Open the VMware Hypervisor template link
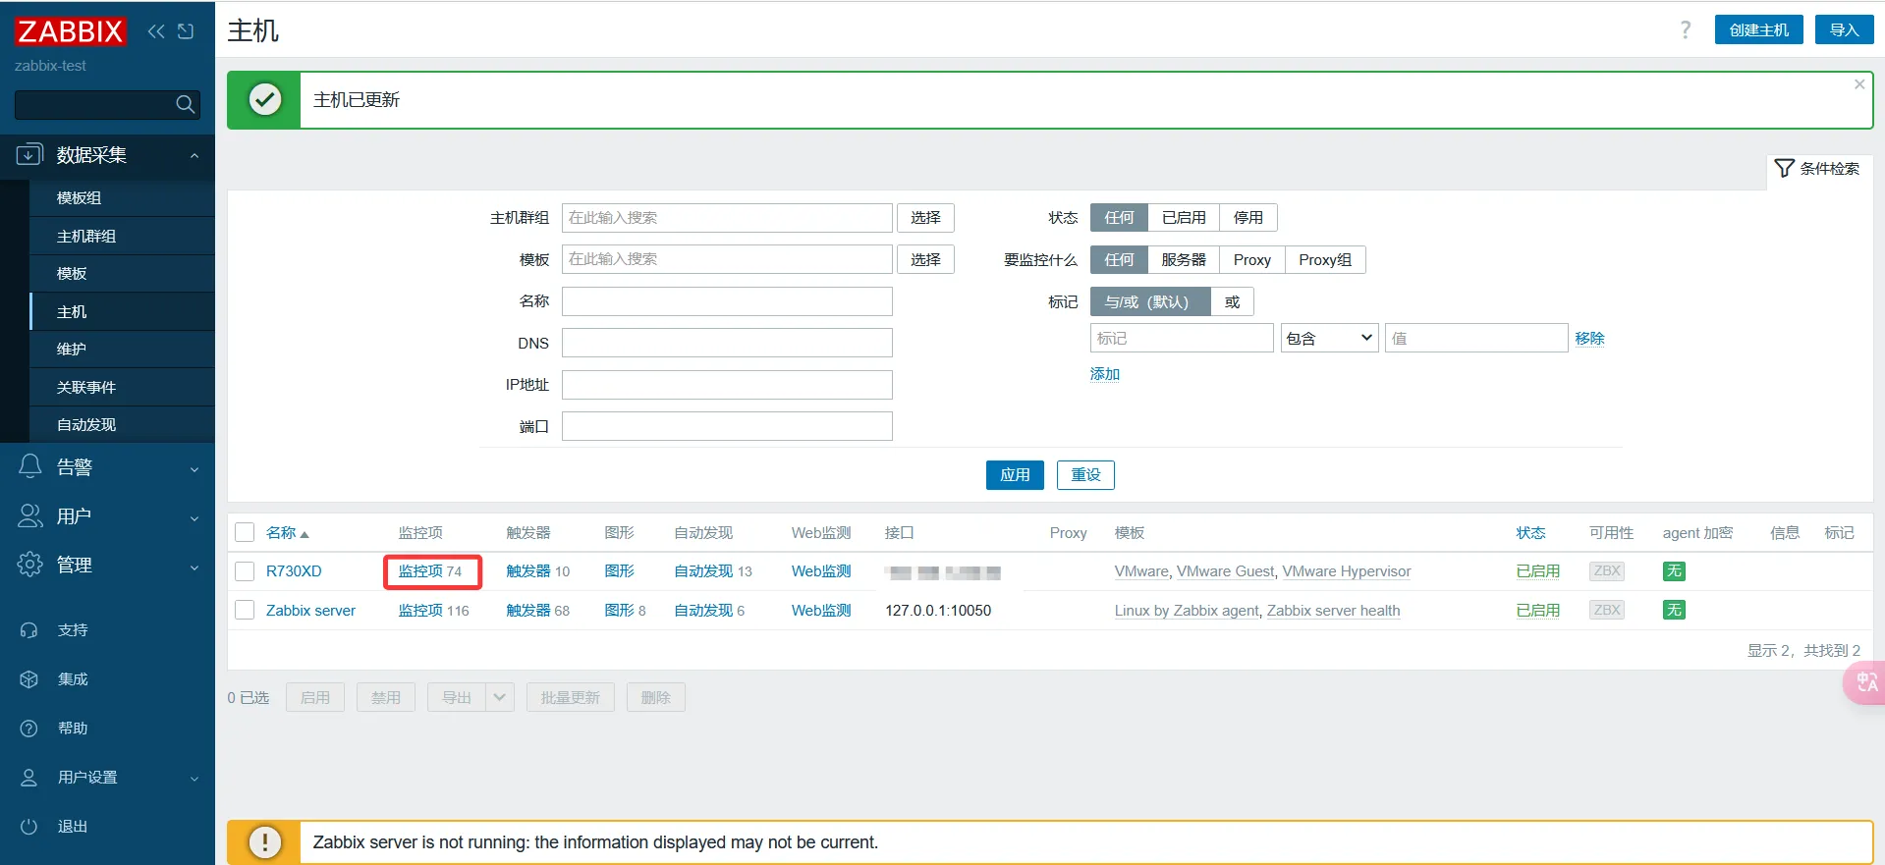 coord(1347,571)
